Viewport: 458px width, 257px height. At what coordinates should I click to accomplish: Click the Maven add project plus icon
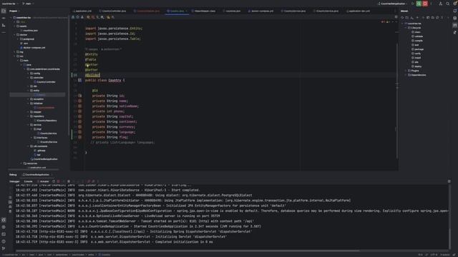417,17
